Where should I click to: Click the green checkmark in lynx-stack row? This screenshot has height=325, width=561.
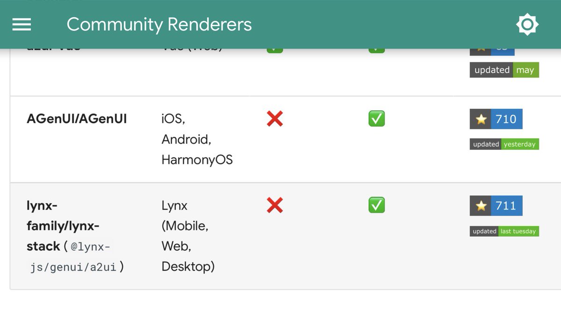(377, 205)
